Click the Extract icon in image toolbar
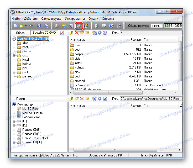The image size is (193, 168). click(95, 33)
